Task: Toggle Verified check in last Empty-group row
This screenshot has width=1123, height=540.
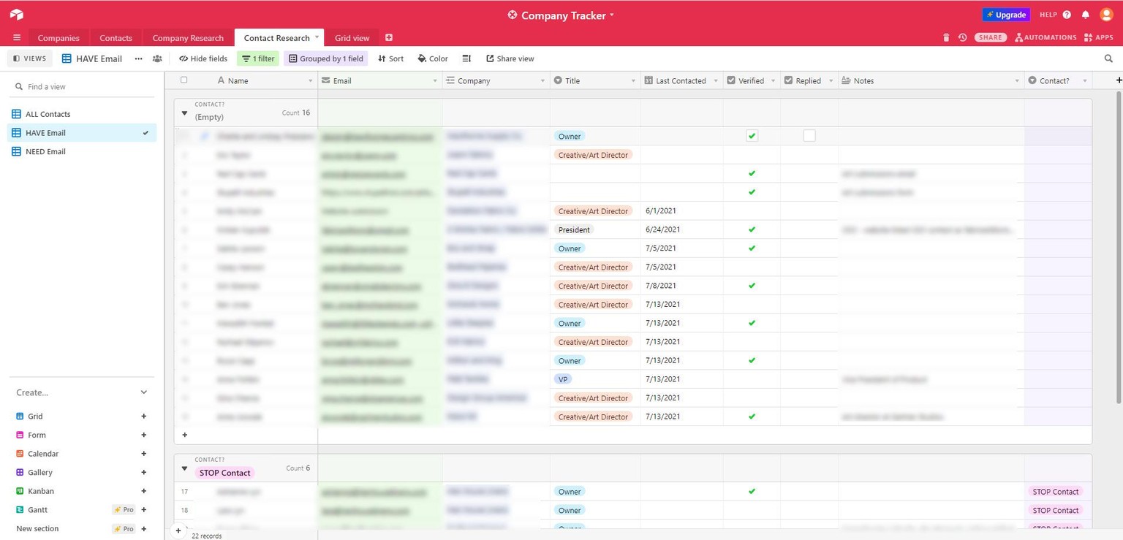Action: click(752, 417)
